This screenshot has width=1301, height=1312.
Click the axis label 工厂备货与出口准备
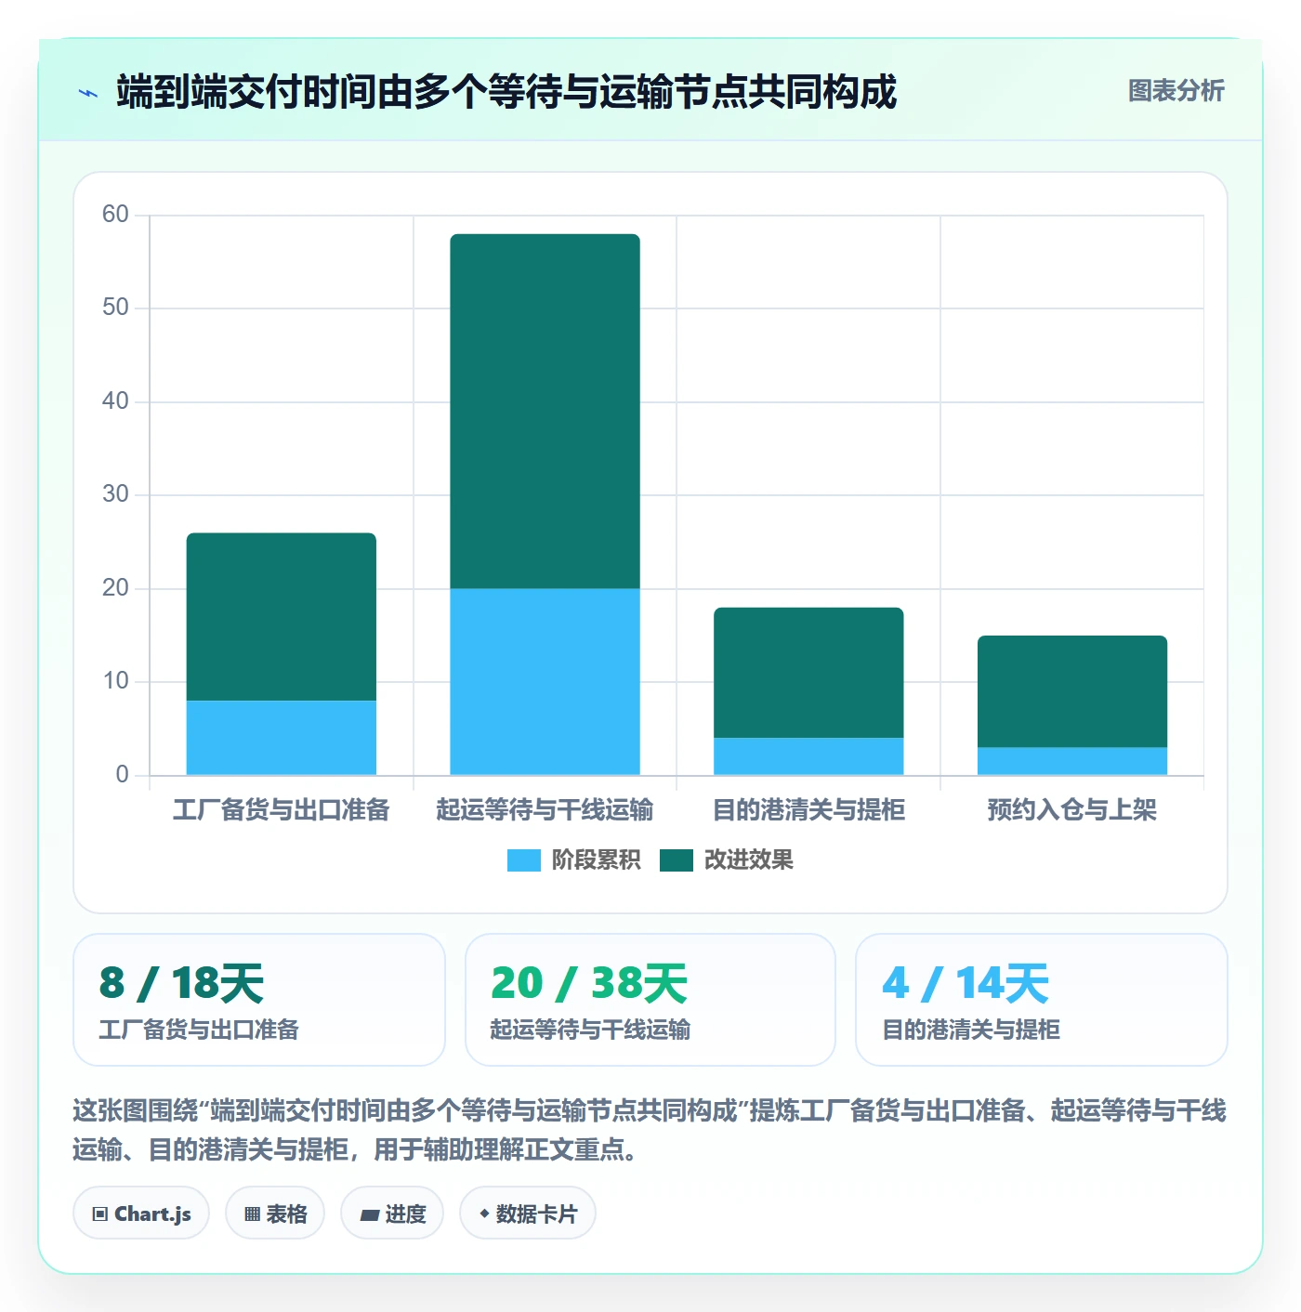pos(282,810)
